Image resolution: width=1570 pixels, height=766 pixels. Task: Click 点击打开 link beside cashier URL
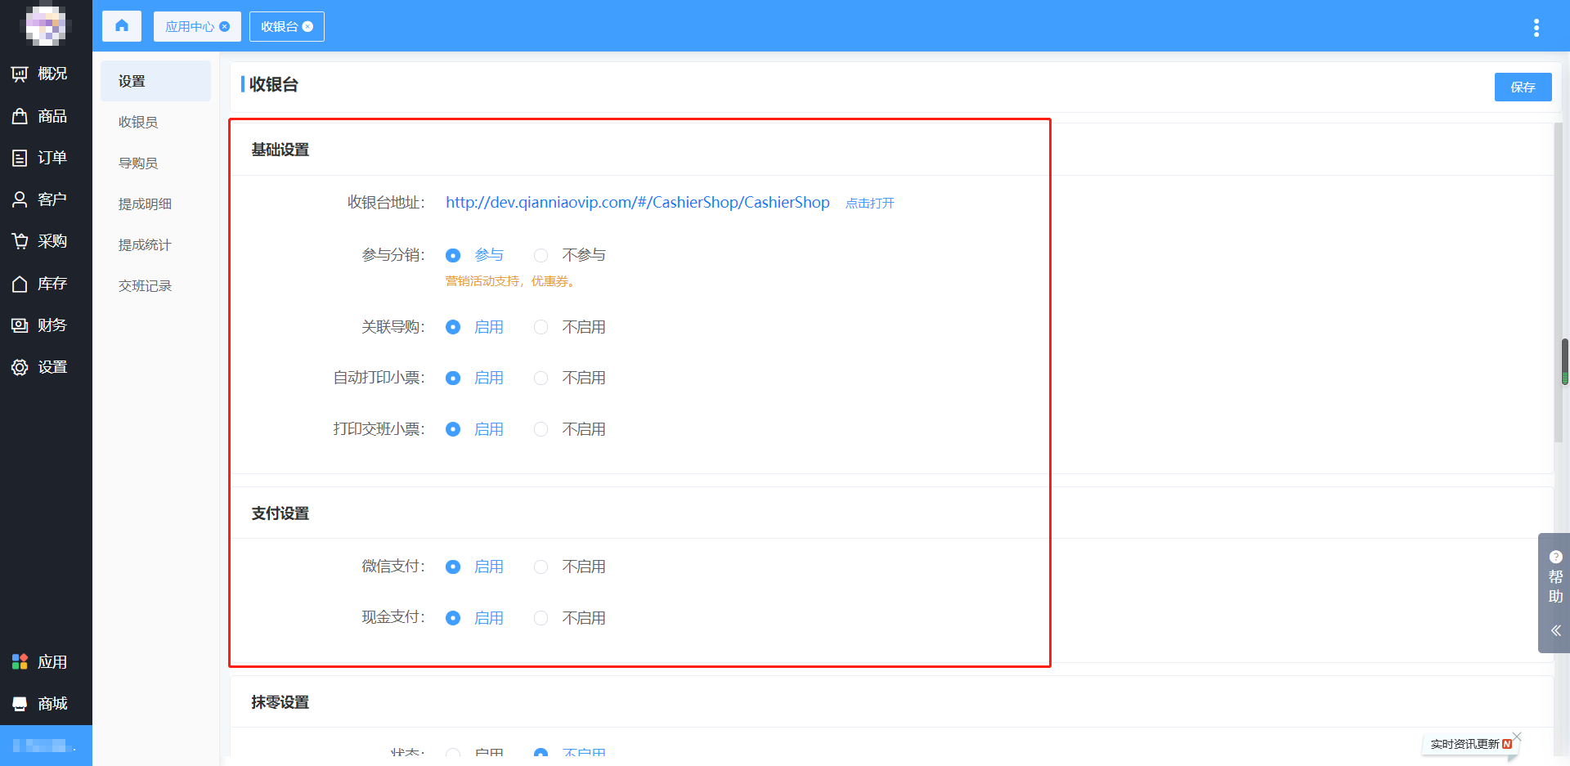click(870, 204)
